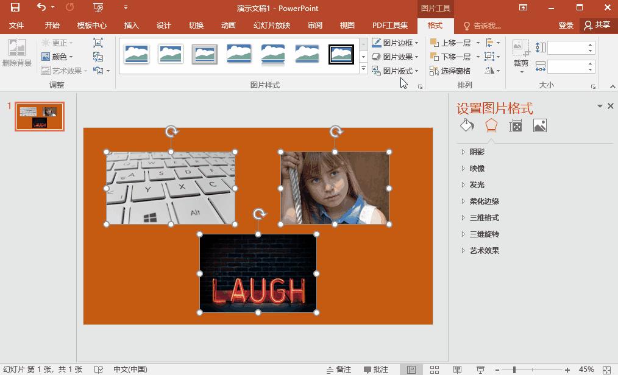This screenshot has height=375, width=618.
Task: Select the 裁剪 (Crop) tool
Action: [x=519, y=56]
